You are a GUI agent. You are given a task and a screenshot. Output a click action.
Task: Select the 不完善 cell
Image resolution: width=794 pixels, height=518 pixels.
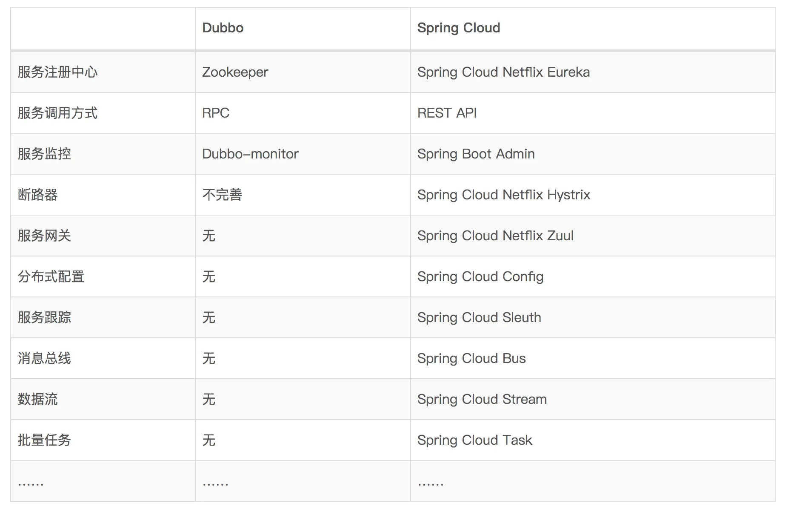(222, 195)
